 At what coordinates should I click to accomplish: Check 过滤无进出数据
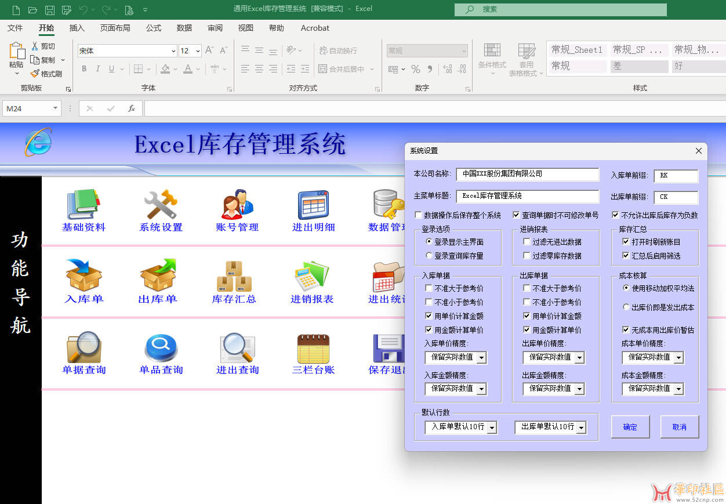(x=527, y=242)
